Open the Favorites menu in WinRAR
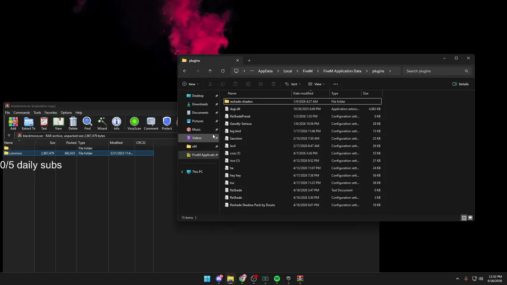Viewport: 507px width, 285px height. point(51,113)
